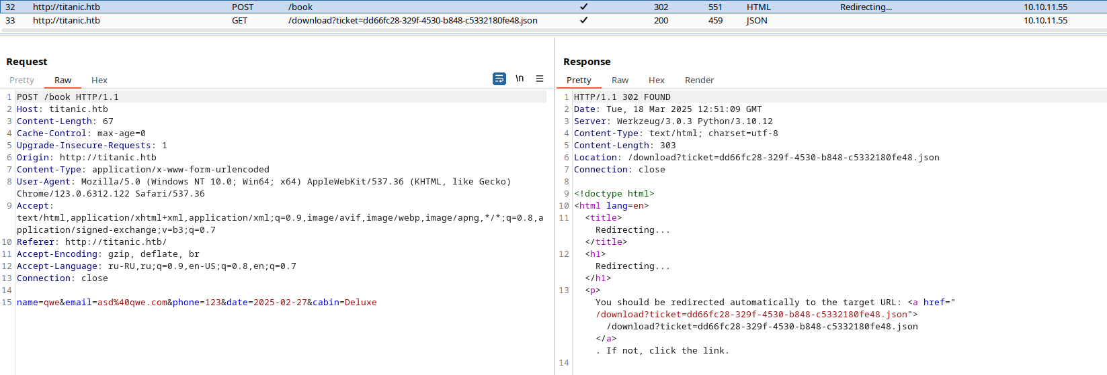Click the response Content-Type text/html header
The image size is (1107, 375).
point(676,133)
